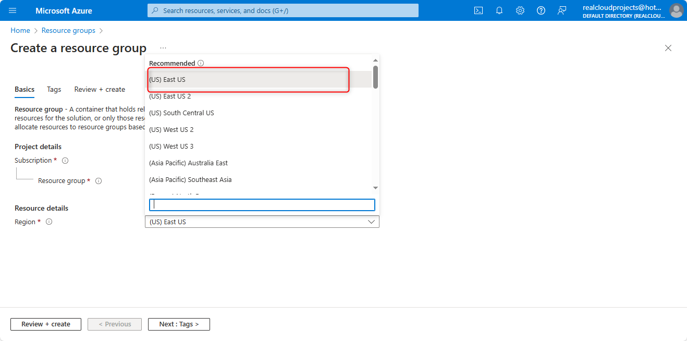Click the Next : Tags > button
The image size is (687, 341).
coord(179,324)
